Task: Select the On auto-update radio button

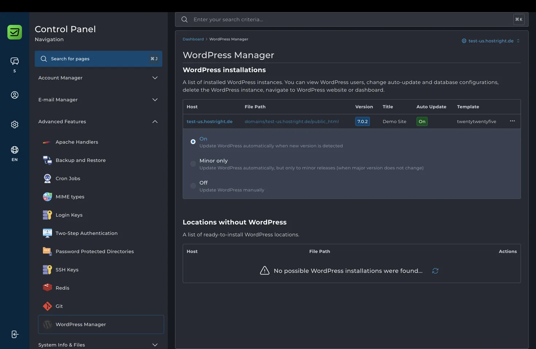Action: click(x=193, y=142)
